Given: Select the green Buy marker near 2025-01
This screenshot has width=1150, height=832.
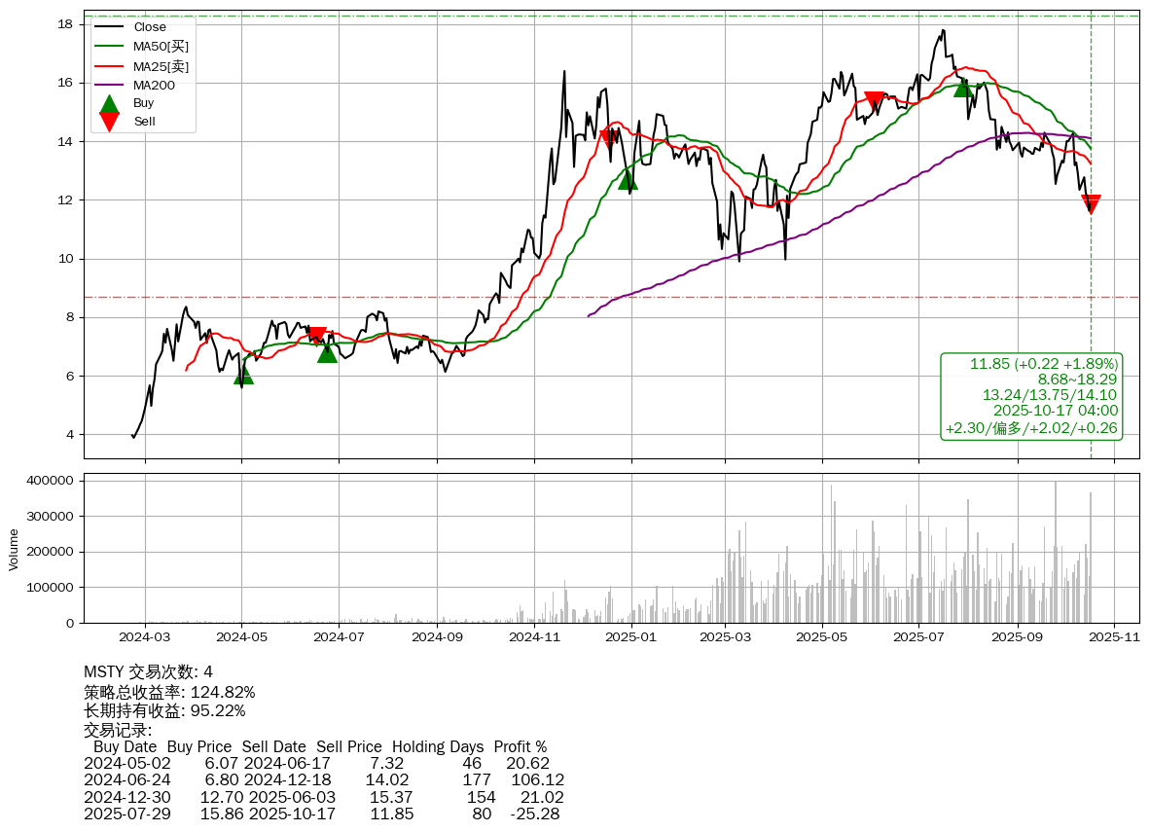Looking at the screenshot, I should point(628,179).
